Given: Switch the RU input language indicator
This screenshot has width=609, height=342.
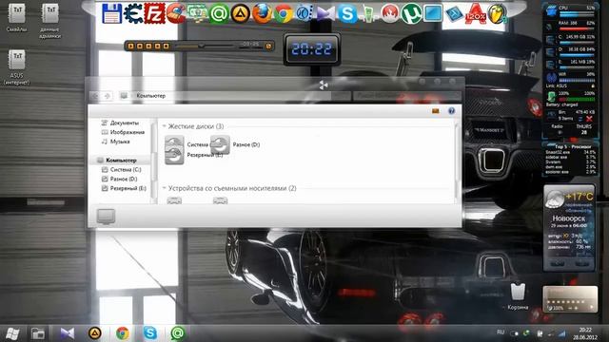Looking at the screenshot, I should coord(501,332).
